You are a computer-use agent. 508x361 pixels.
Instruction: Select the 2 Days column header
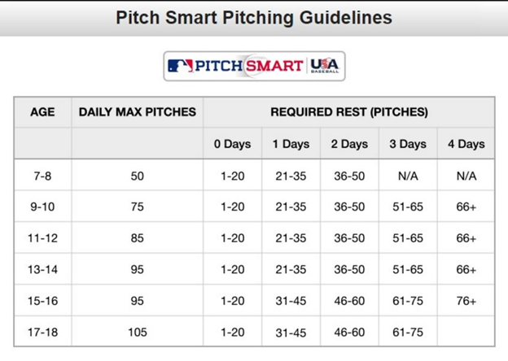point(350,144)
